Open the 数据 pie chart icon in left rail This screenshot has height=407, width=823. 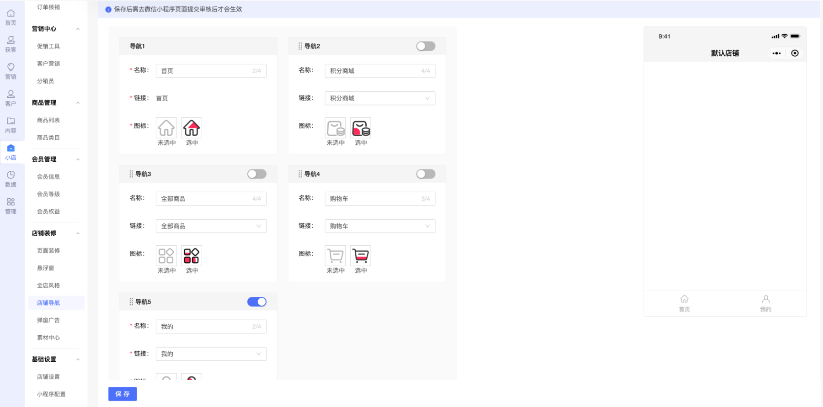[x=11, y=175]
